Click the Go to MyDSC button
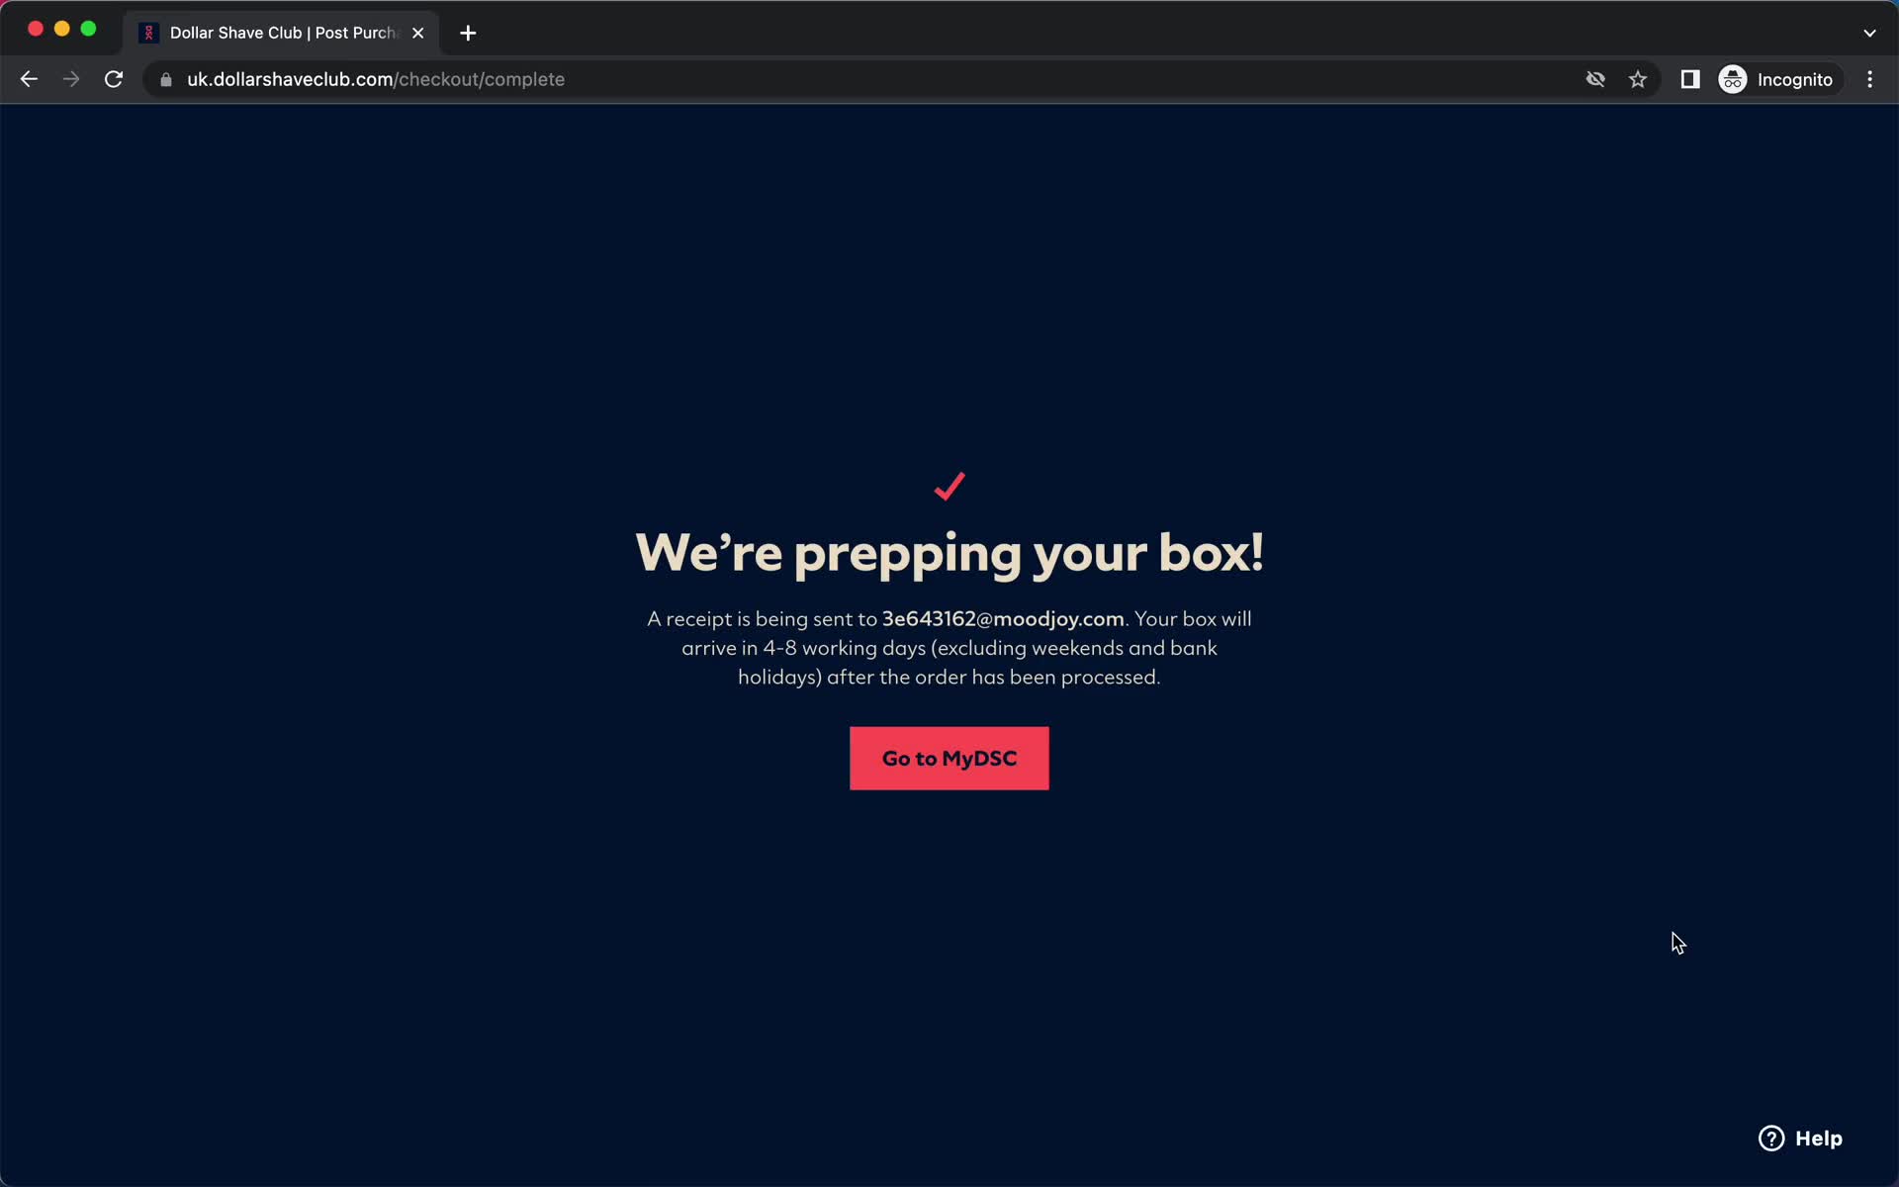 tap(949, 759)
